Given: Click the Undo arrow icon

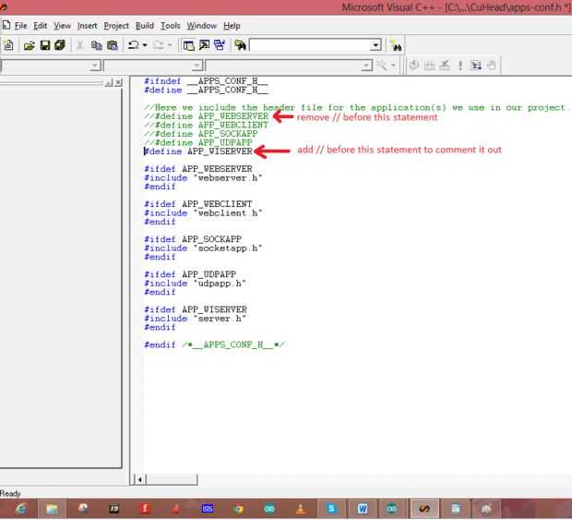Looking at the screenshot, I should pyautogui.click(x=134, y=45).
